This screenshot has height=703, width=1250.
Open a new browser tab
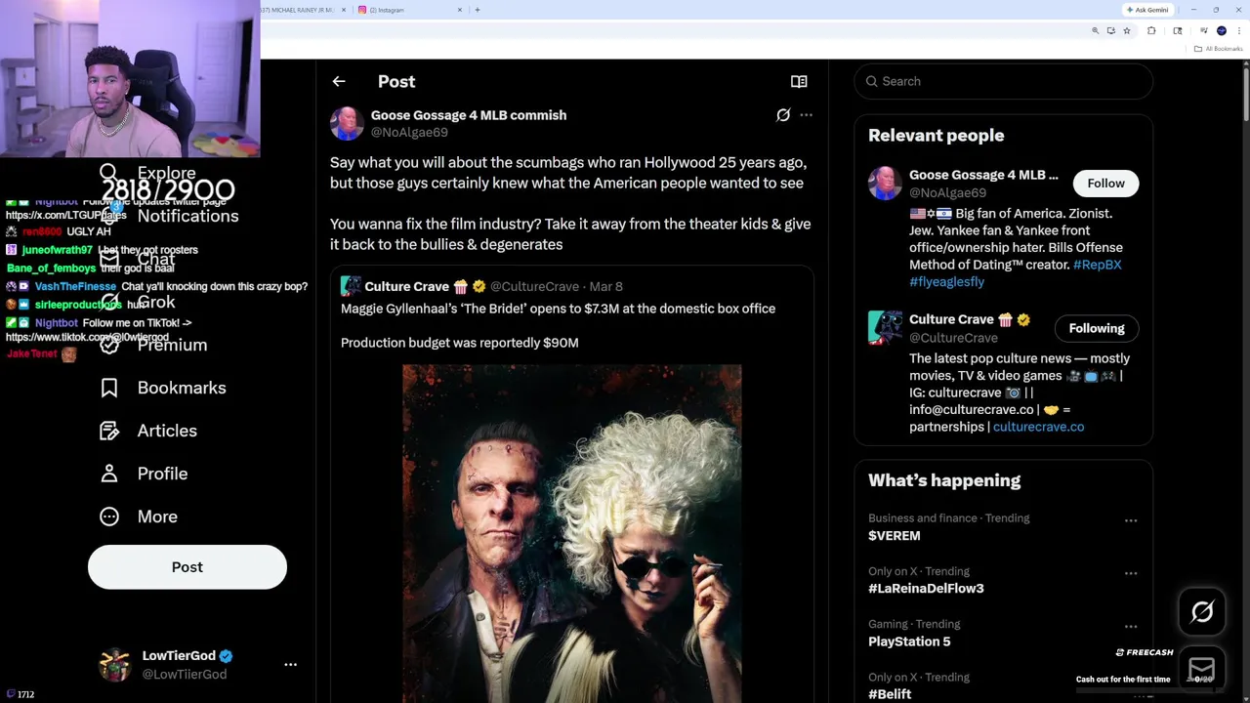477,10
